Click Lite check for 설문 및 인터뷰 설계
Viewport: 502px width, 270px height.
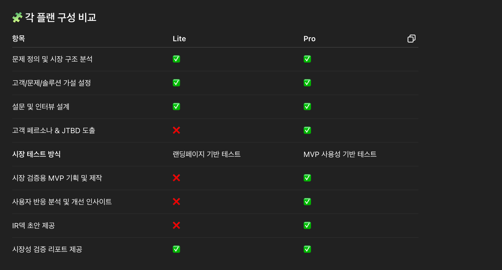(176, 106)
